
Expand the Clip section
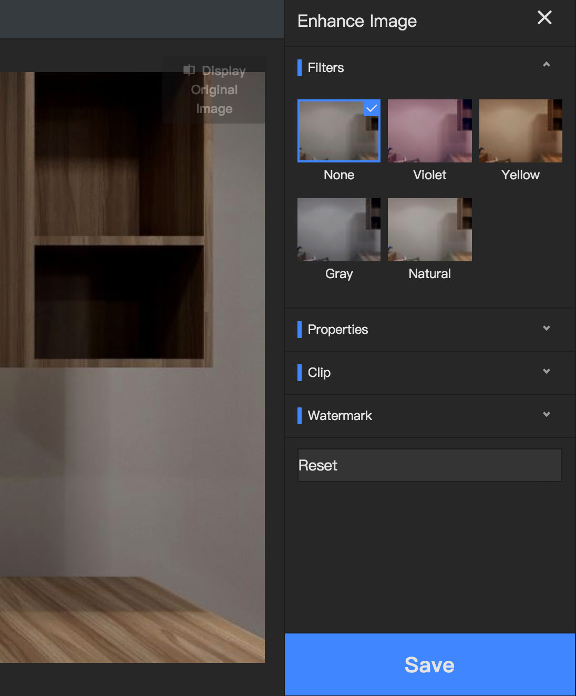tap(546, 372)
